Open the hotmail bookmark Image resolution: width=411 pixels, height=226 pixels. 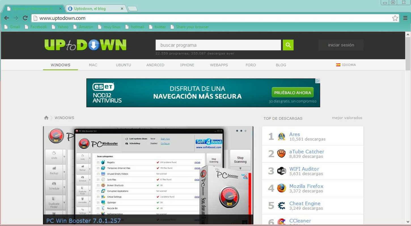(135, 27)
